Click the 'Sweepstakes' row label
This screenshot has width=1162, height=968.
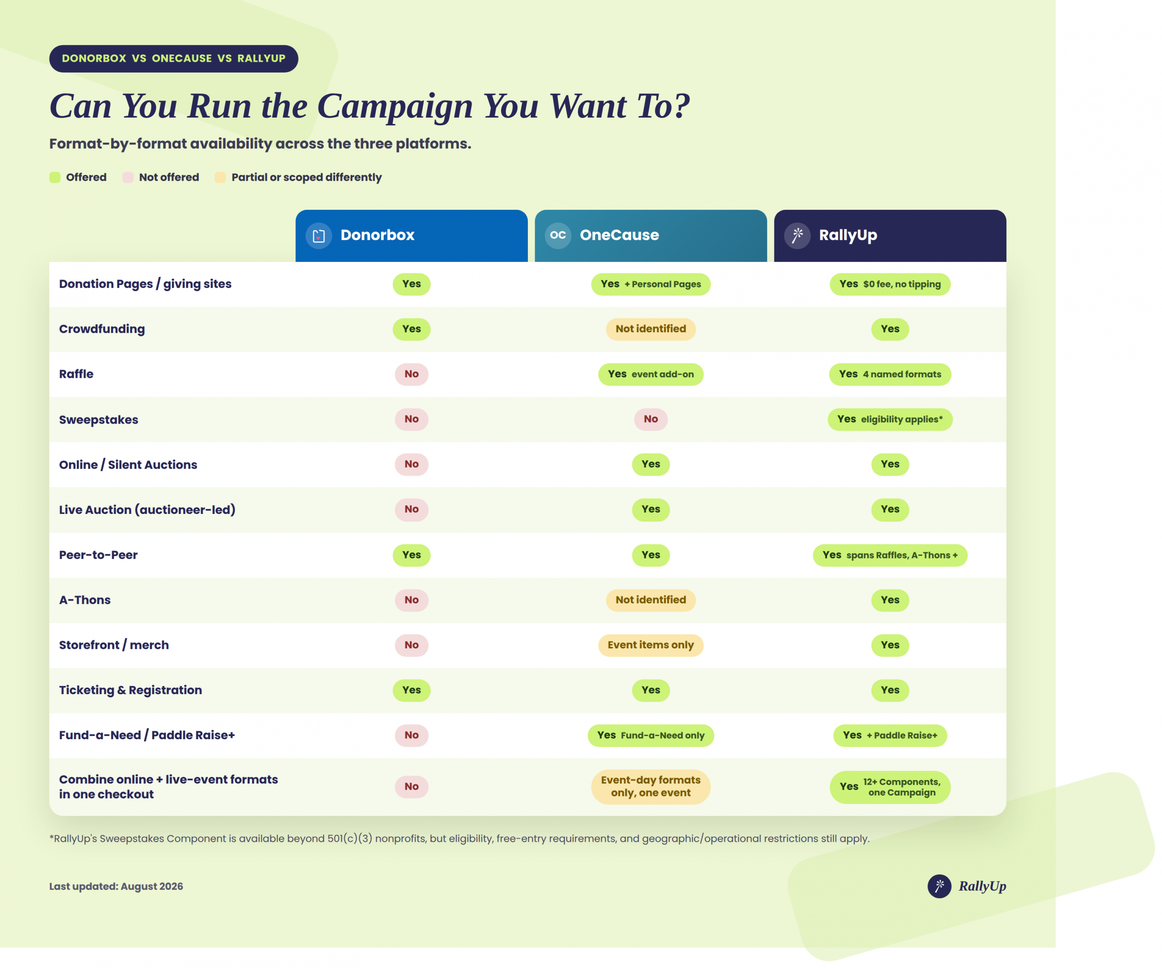[98, 420]
